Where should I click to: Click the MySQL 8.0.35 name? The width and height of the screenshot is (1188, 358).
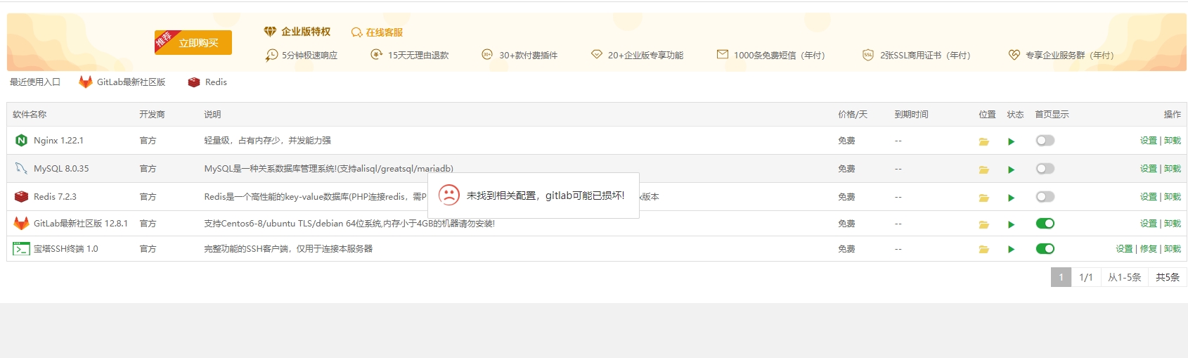[61, 169]
